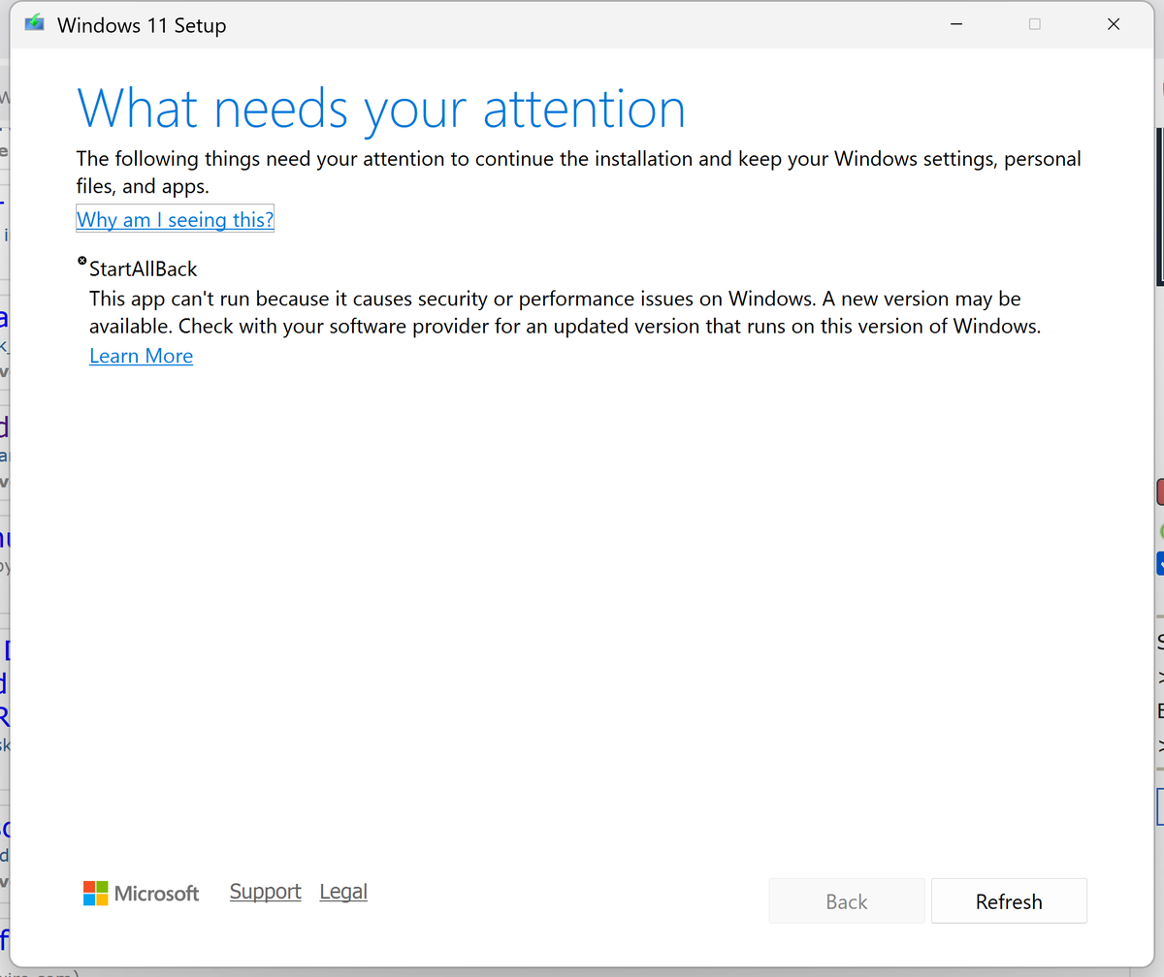Click the "This app can't run" description text
This screenshot has width=1164, height=977.
566,313
